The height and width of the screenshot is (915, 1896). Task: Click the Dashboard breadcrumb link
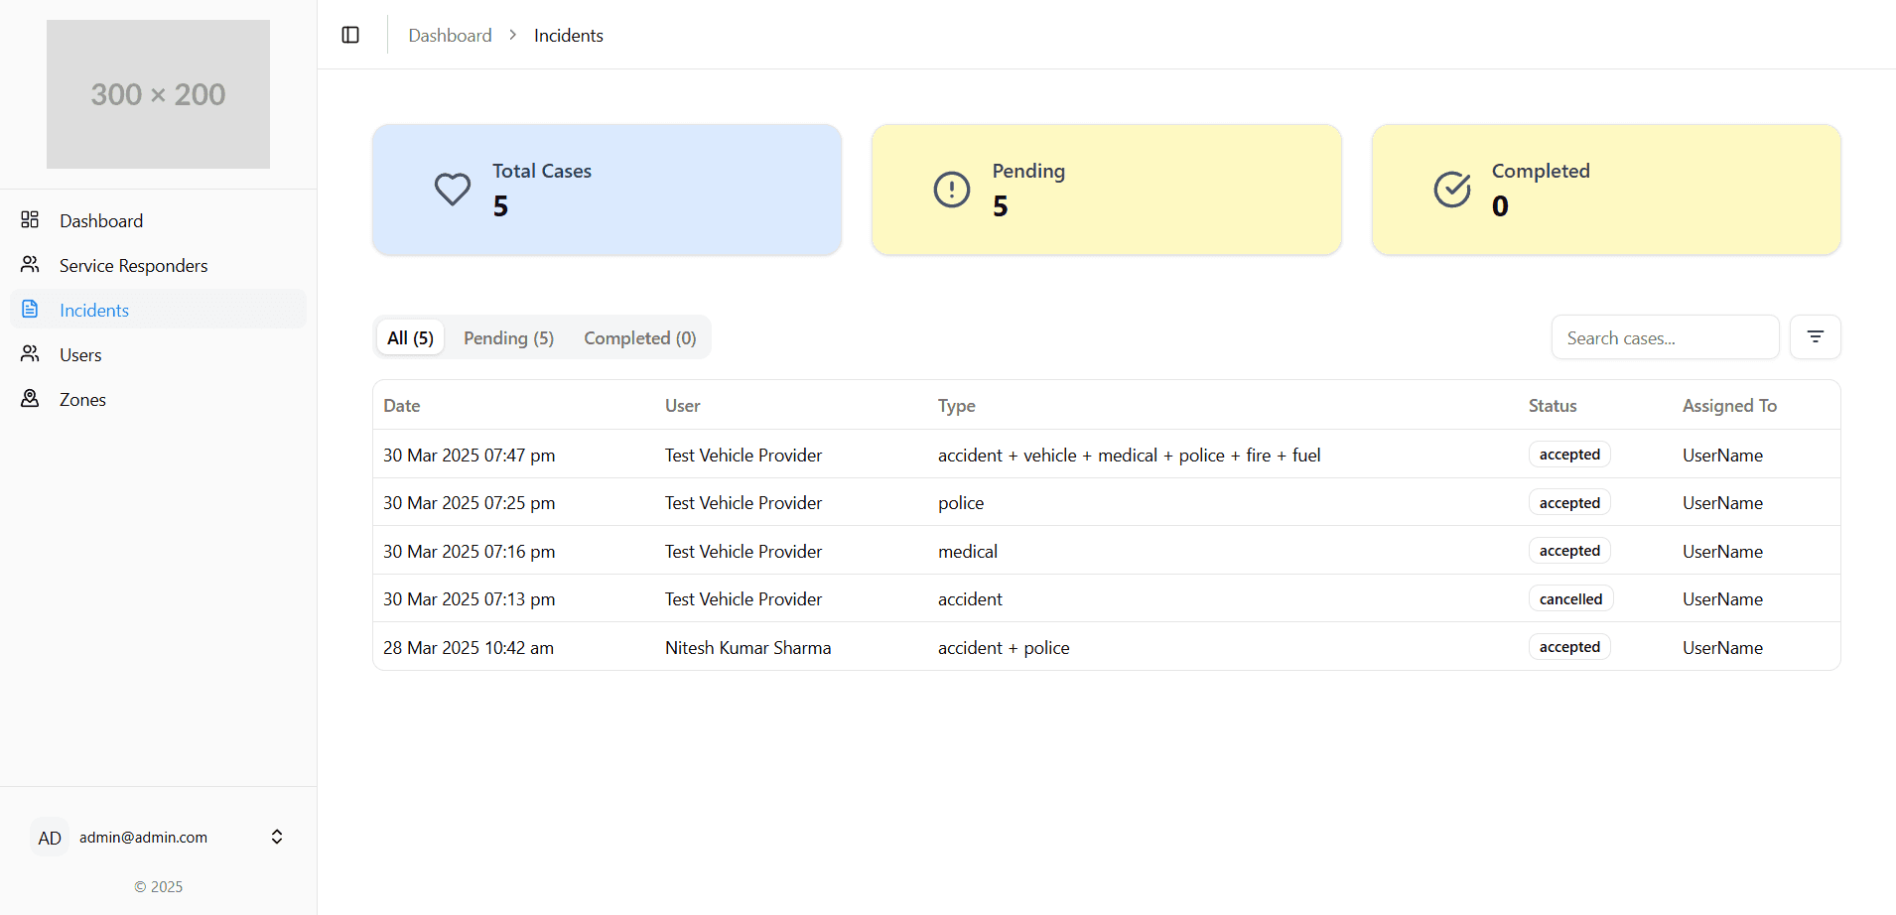click(x=450, y=35)
